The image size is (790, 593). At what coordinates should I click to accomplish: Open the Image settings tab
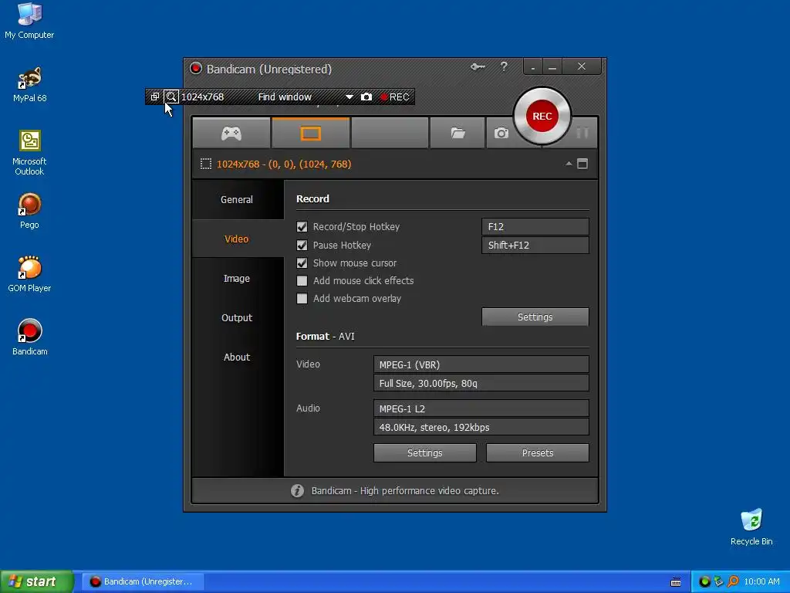[237, 278]
